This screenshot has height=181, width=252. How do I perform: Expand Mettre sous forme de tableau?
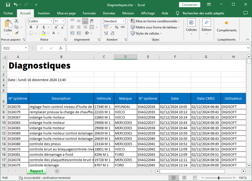tap(155, 27)
